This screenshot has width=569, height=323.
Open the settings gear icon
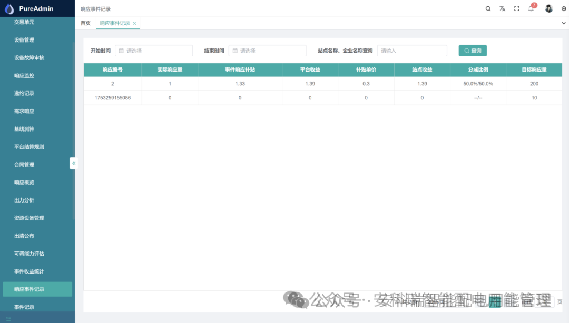(x=563, y=8)
